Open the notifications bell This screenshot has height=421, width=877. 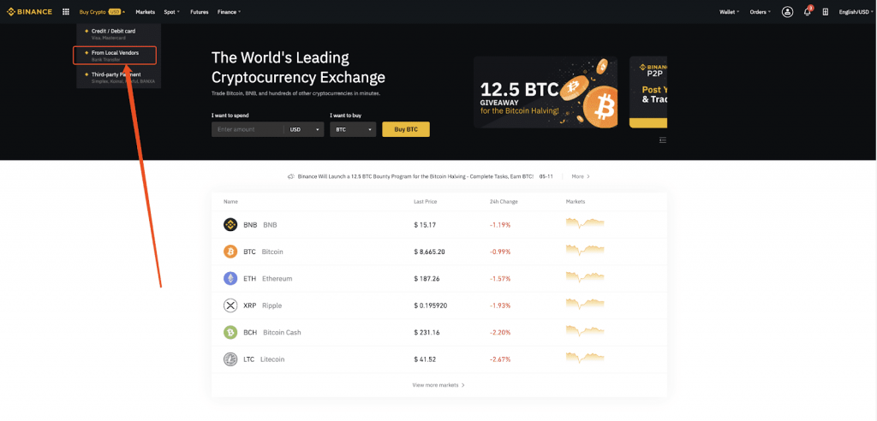pyautogui.click(x=807, y=12)
